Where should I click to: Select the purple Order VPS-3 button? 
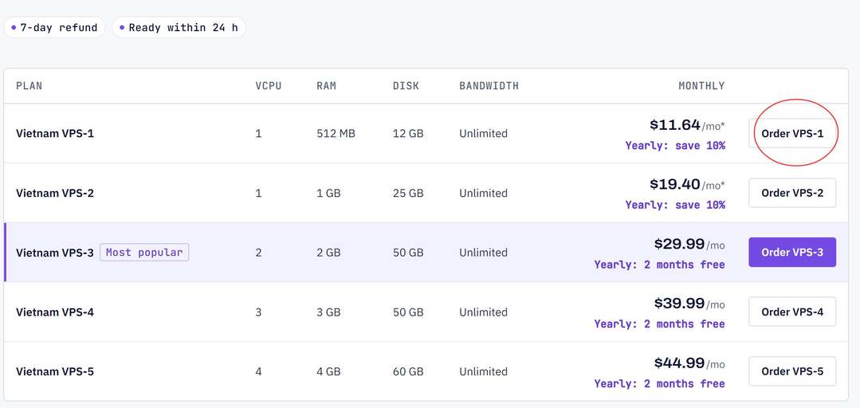tap(792, 253)
